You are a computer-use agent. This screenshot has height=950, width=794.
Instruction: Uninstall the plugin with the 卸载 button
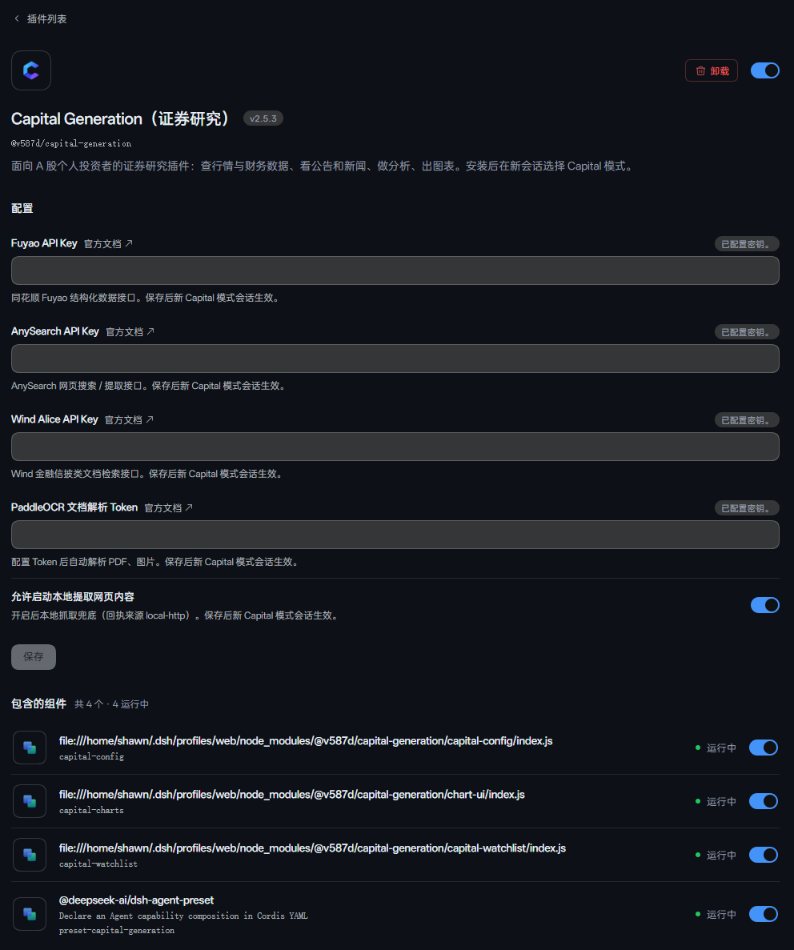(x=711, y=71)
